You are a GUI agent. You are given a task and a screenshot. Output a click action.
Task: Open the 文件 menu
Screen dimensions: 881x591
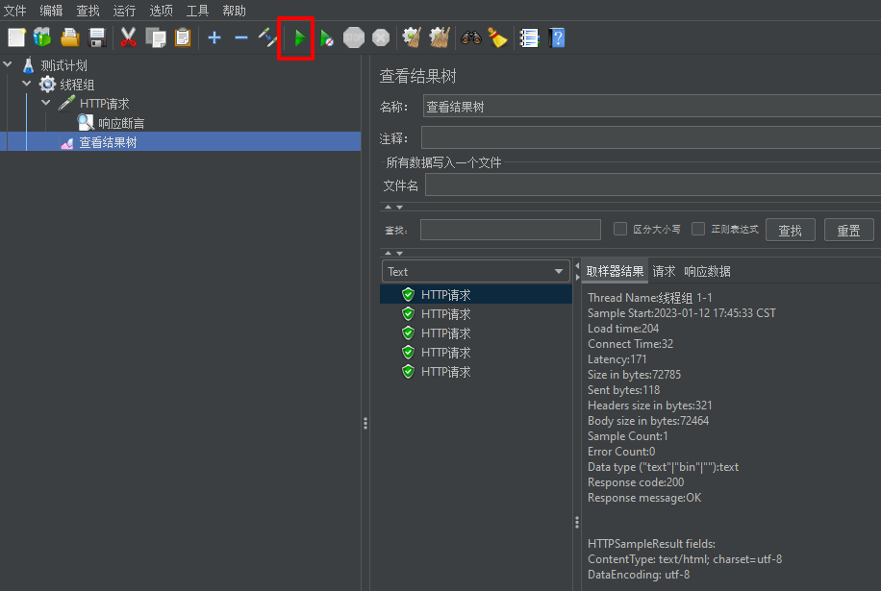coord(15,11)
